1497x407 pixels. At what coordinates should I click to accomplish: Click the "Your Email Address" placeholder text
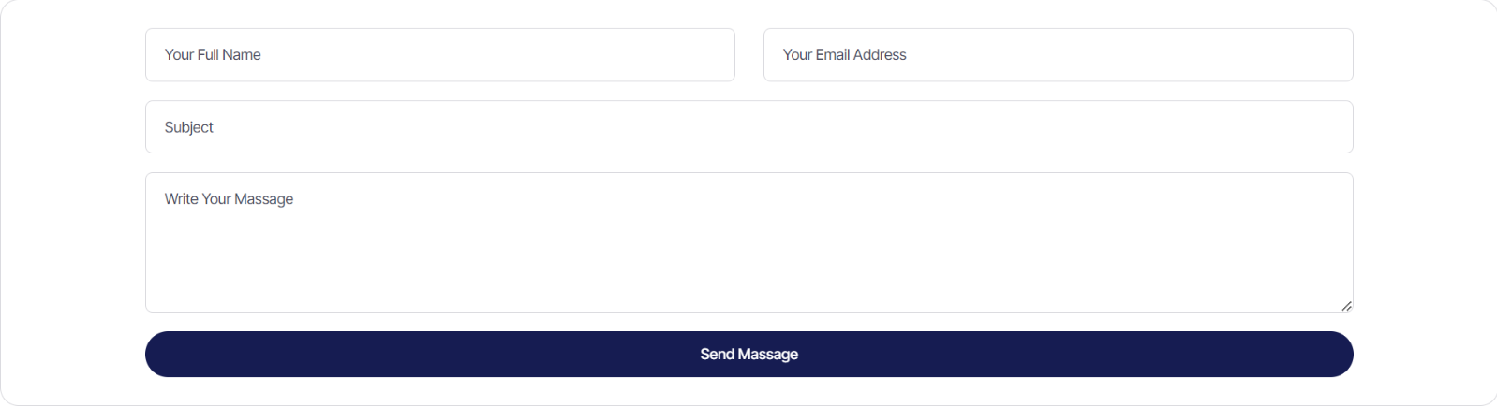(x=844, y=54)
